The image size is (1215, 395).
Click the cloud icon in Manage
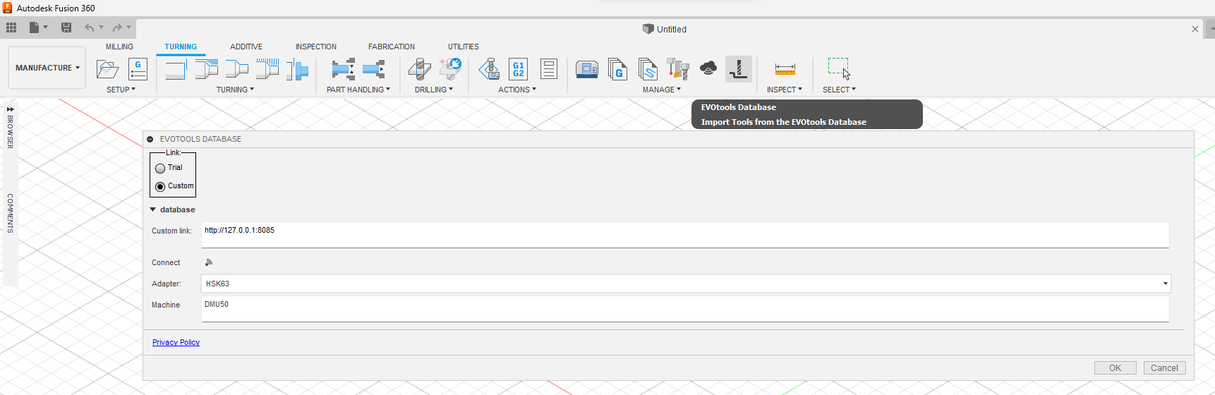coord(708,68)
